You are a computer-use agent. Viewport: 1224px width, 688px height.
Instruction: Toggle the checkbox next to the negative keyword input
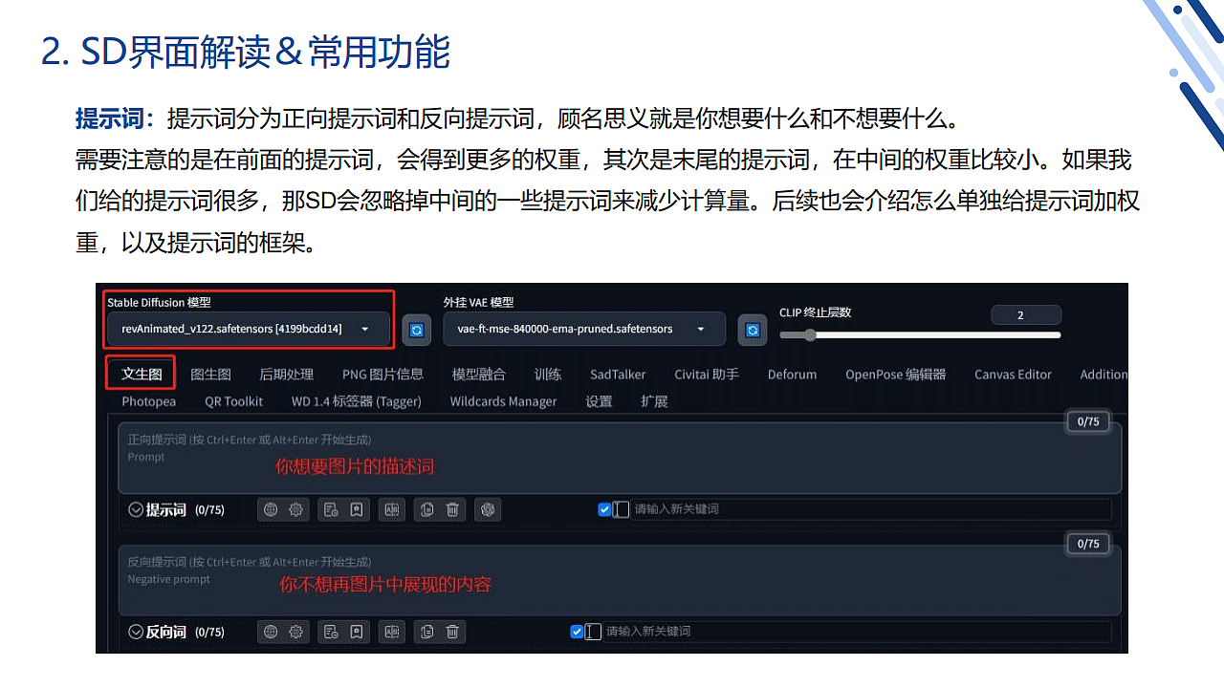point(577,632)
